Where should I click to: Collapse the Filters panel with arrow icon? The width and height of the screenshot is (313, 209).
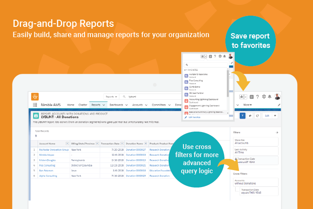pos(277,132)
